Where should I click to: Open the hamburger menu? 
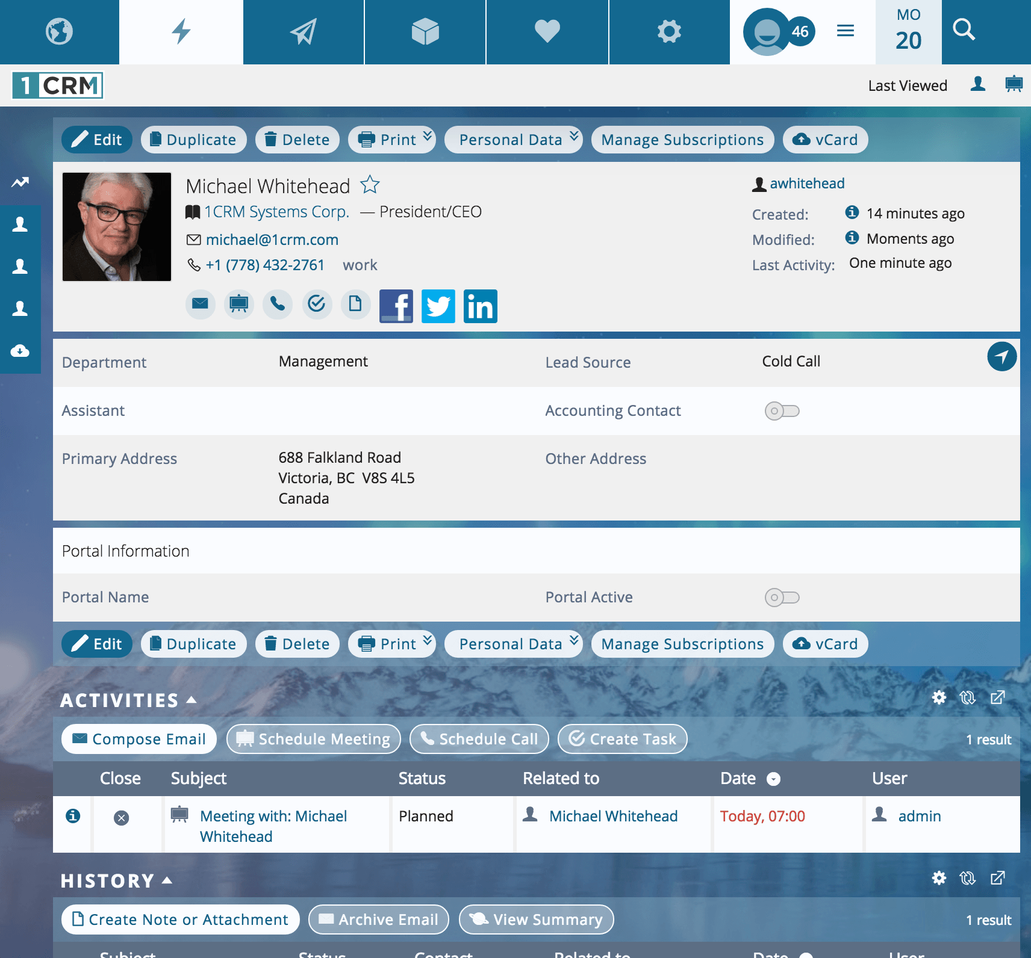[x=846, y=31]
